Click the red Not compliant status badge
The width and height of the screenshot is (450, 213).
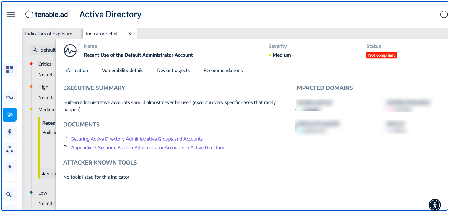[x=381, y=55]
